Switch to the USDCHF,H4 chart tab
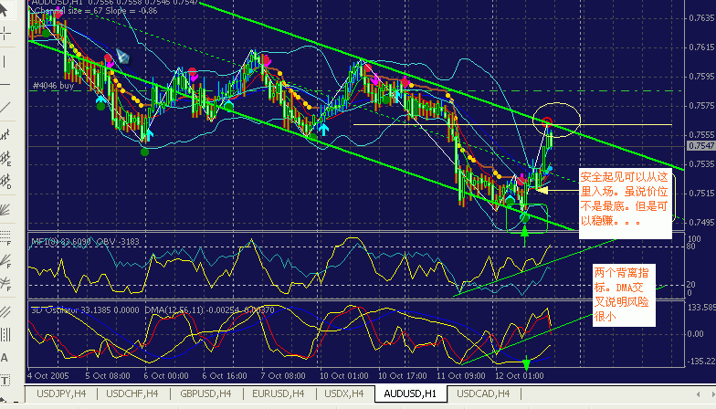Image resolution: width=716 pixels, height=409 pixels. click(x=132, y=393)
